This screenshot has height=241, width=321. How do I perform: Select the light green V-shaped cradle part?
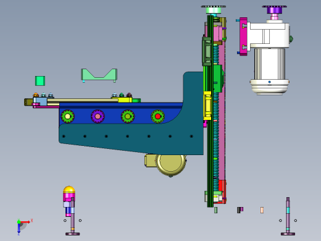point(99,74)
